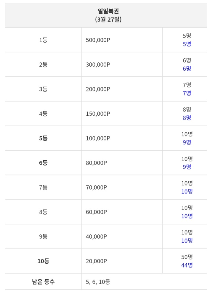Click the blue 10명 link in 9등 row
Screen dimensions: 207x295
tap(187, 241)
